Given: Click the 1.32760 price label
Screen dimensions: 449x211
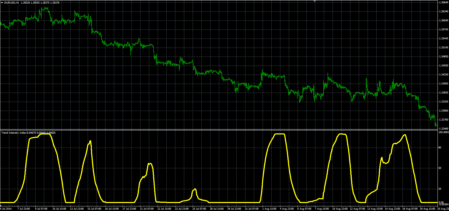Looking at the screenshot, I should (x=443, y=120).
